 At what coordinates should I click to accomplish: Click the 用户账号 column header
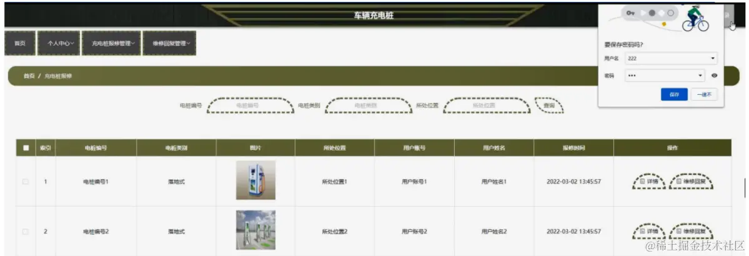click(x=414, y=148)
